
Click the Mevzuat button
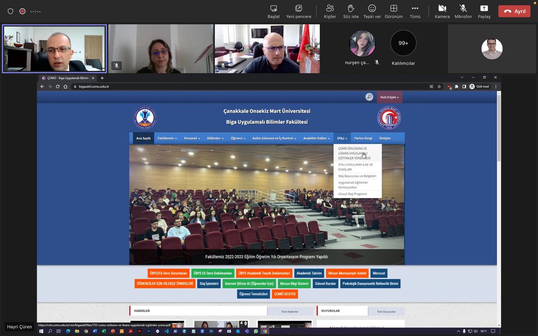379,273
